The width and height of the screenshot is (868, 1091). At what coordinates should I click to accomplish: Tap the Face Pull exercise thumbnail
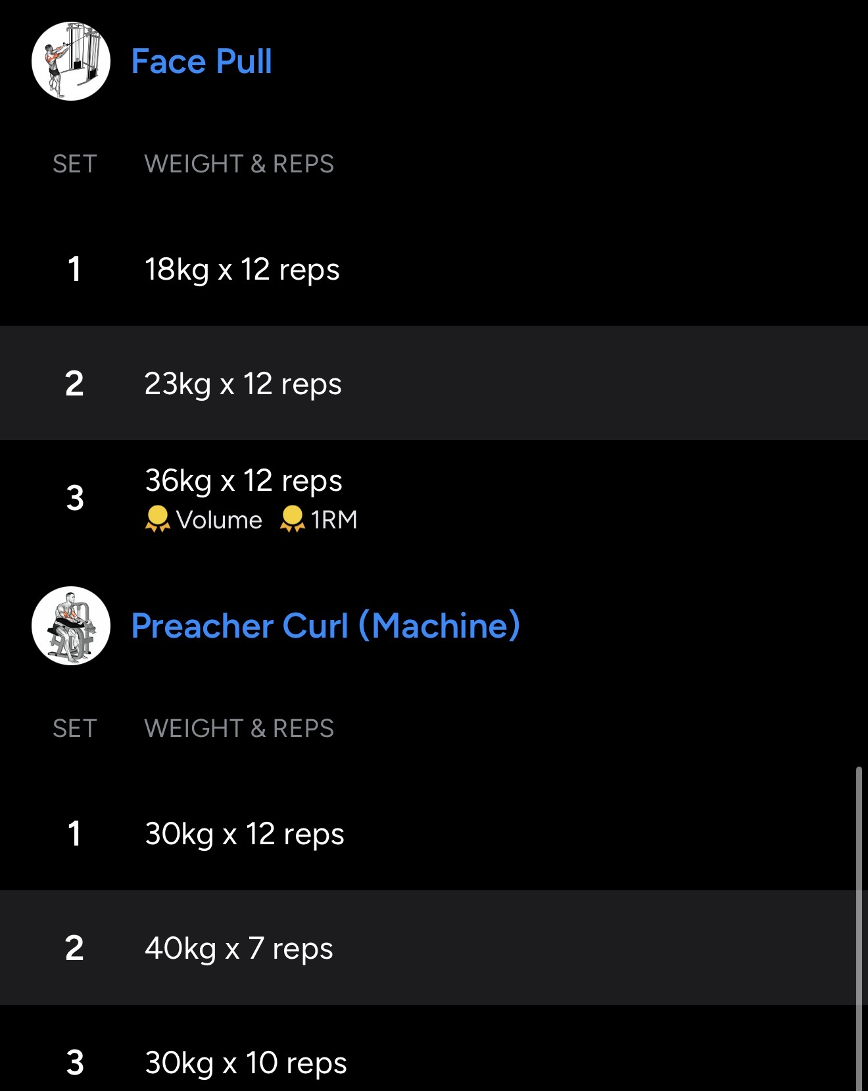coord(71,61)
